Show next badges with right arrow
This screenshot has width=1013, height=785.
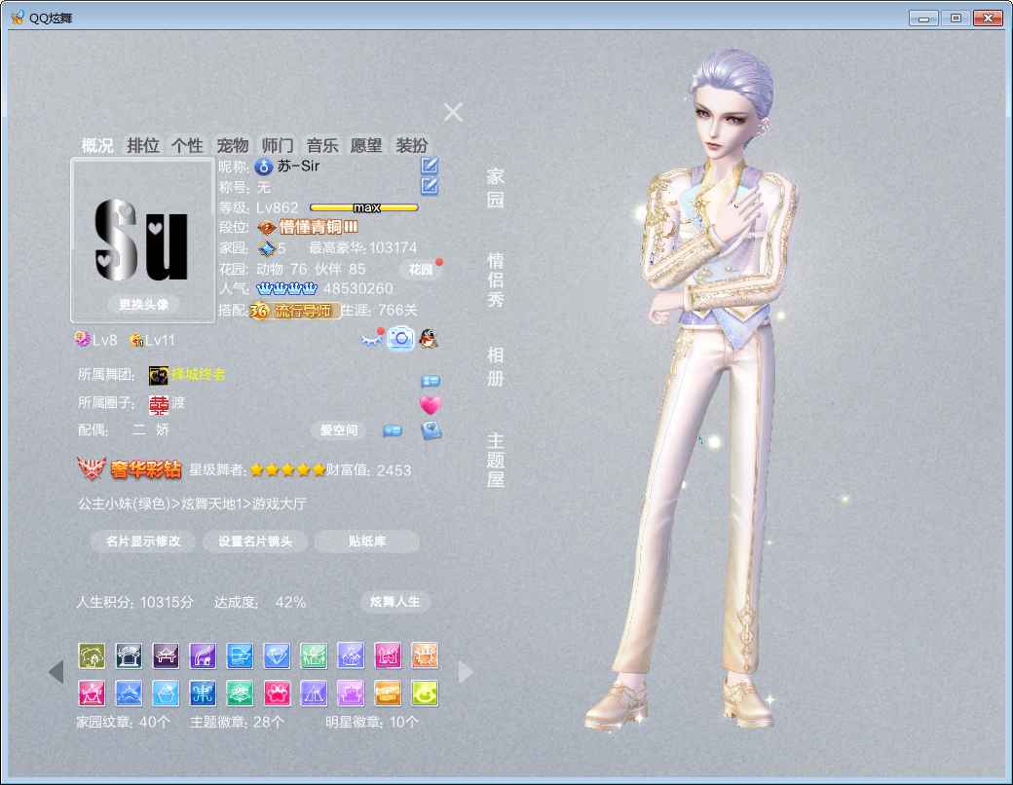(466, 672)
